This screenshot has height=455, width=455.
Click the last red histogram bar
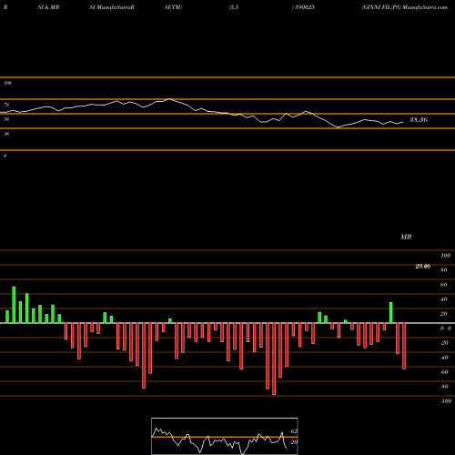click(x=404, y=346)
